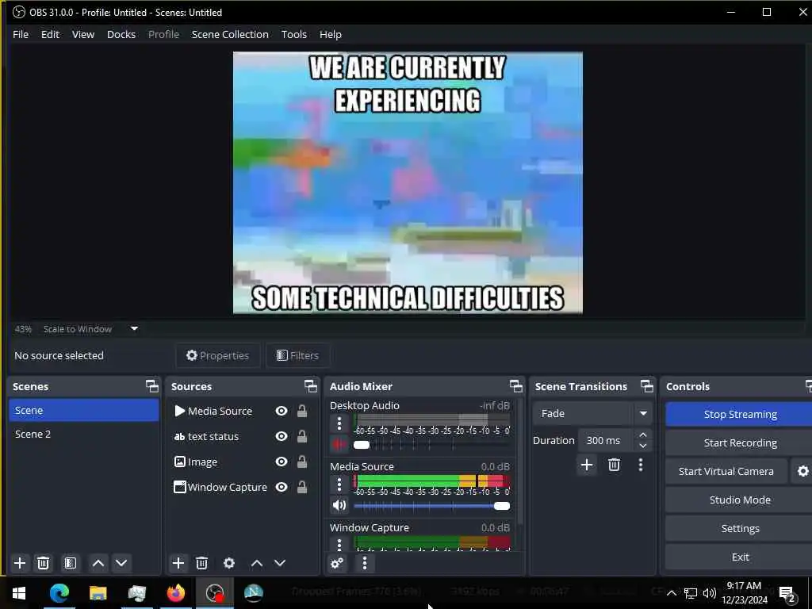The image size is (812, 609).
Task: Open the View menu
Action: 82,34
